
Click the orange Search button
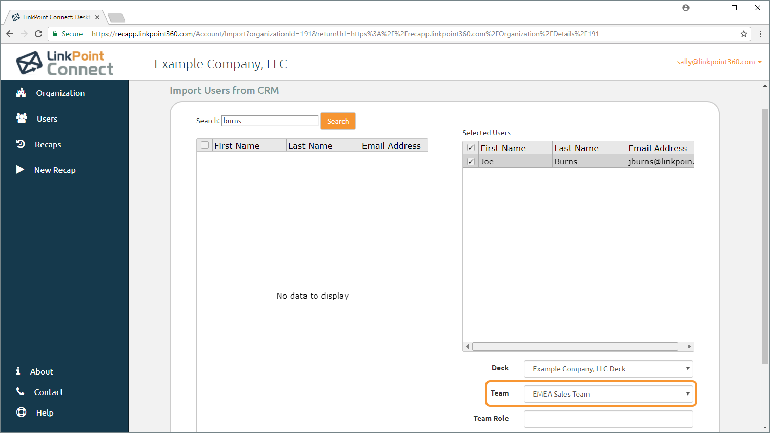point(338,121)
